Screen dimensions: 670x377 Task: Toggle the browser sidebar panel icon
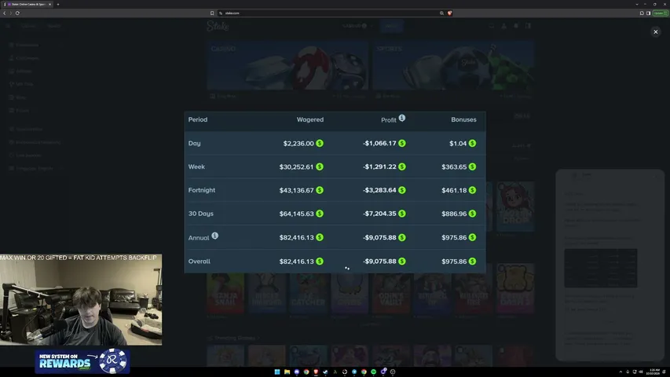(648, 13)
